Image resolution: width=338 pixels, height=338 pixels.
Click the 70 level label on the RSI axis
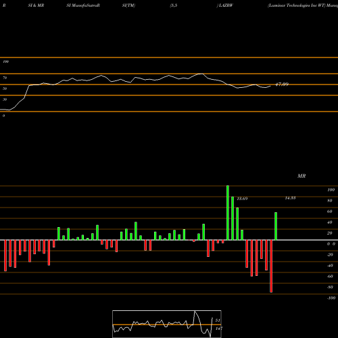pyautogui.click(x=5, y=78)
